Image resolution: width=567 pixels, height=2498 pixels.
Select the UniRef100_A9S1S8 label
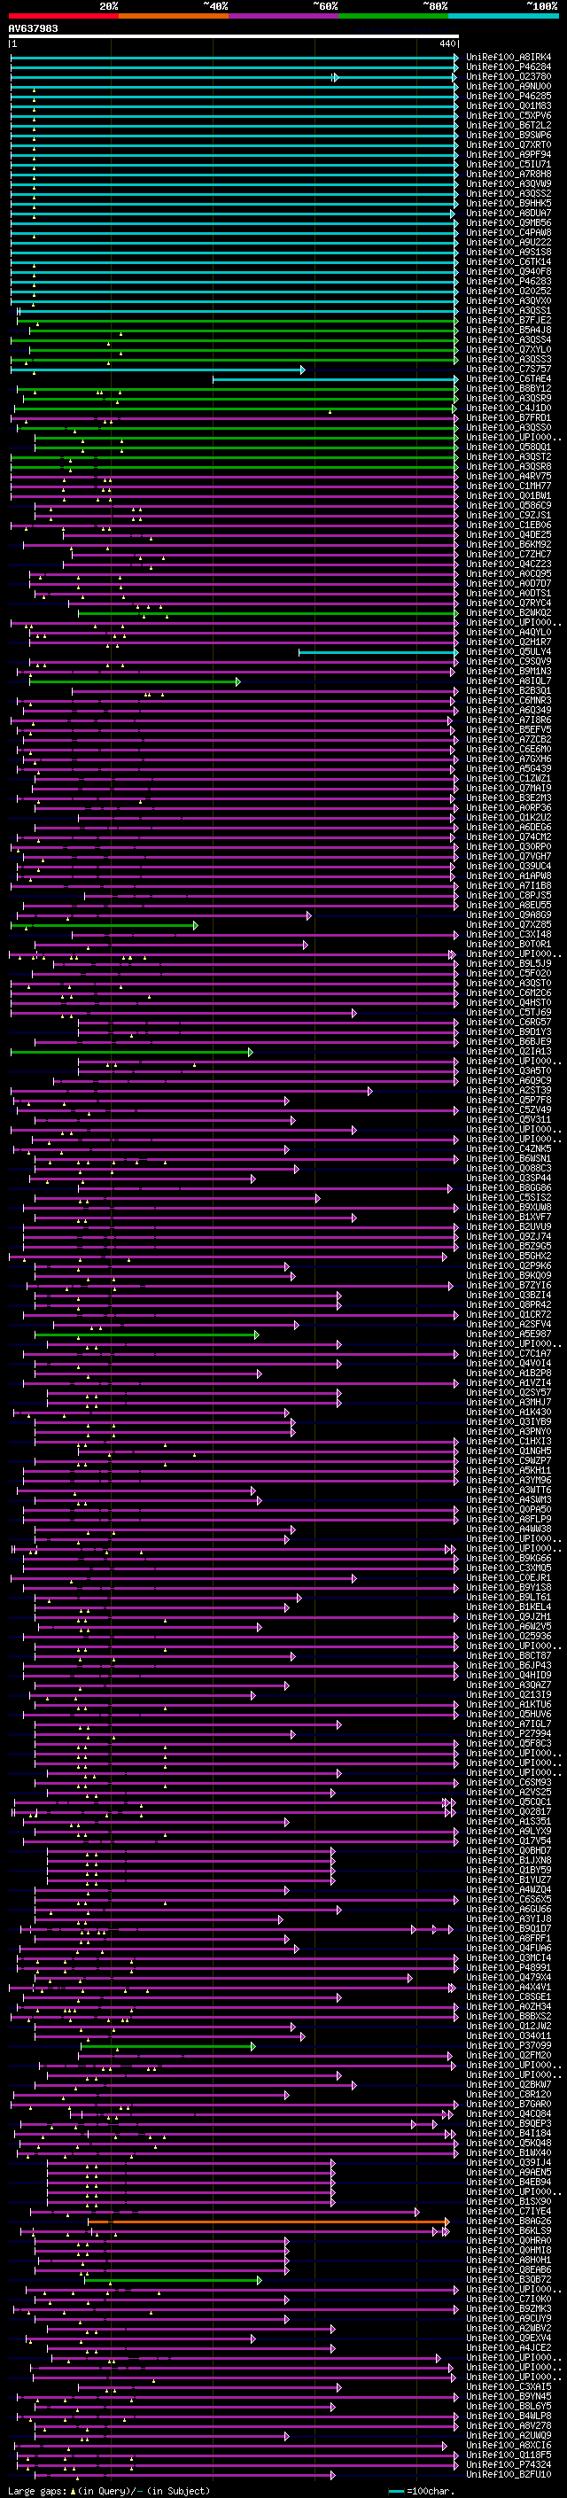509,253
